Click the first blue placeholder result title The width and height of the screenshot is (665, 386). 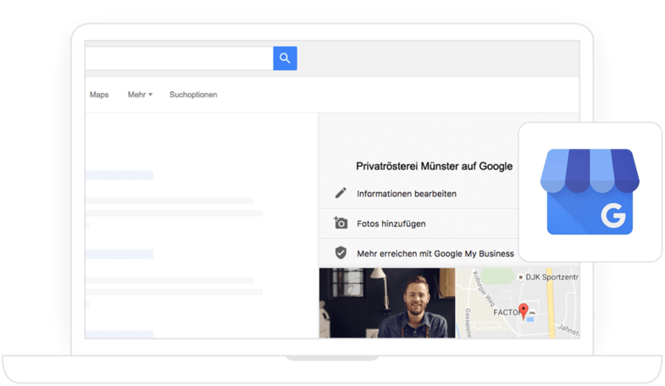tap(119, 175)
